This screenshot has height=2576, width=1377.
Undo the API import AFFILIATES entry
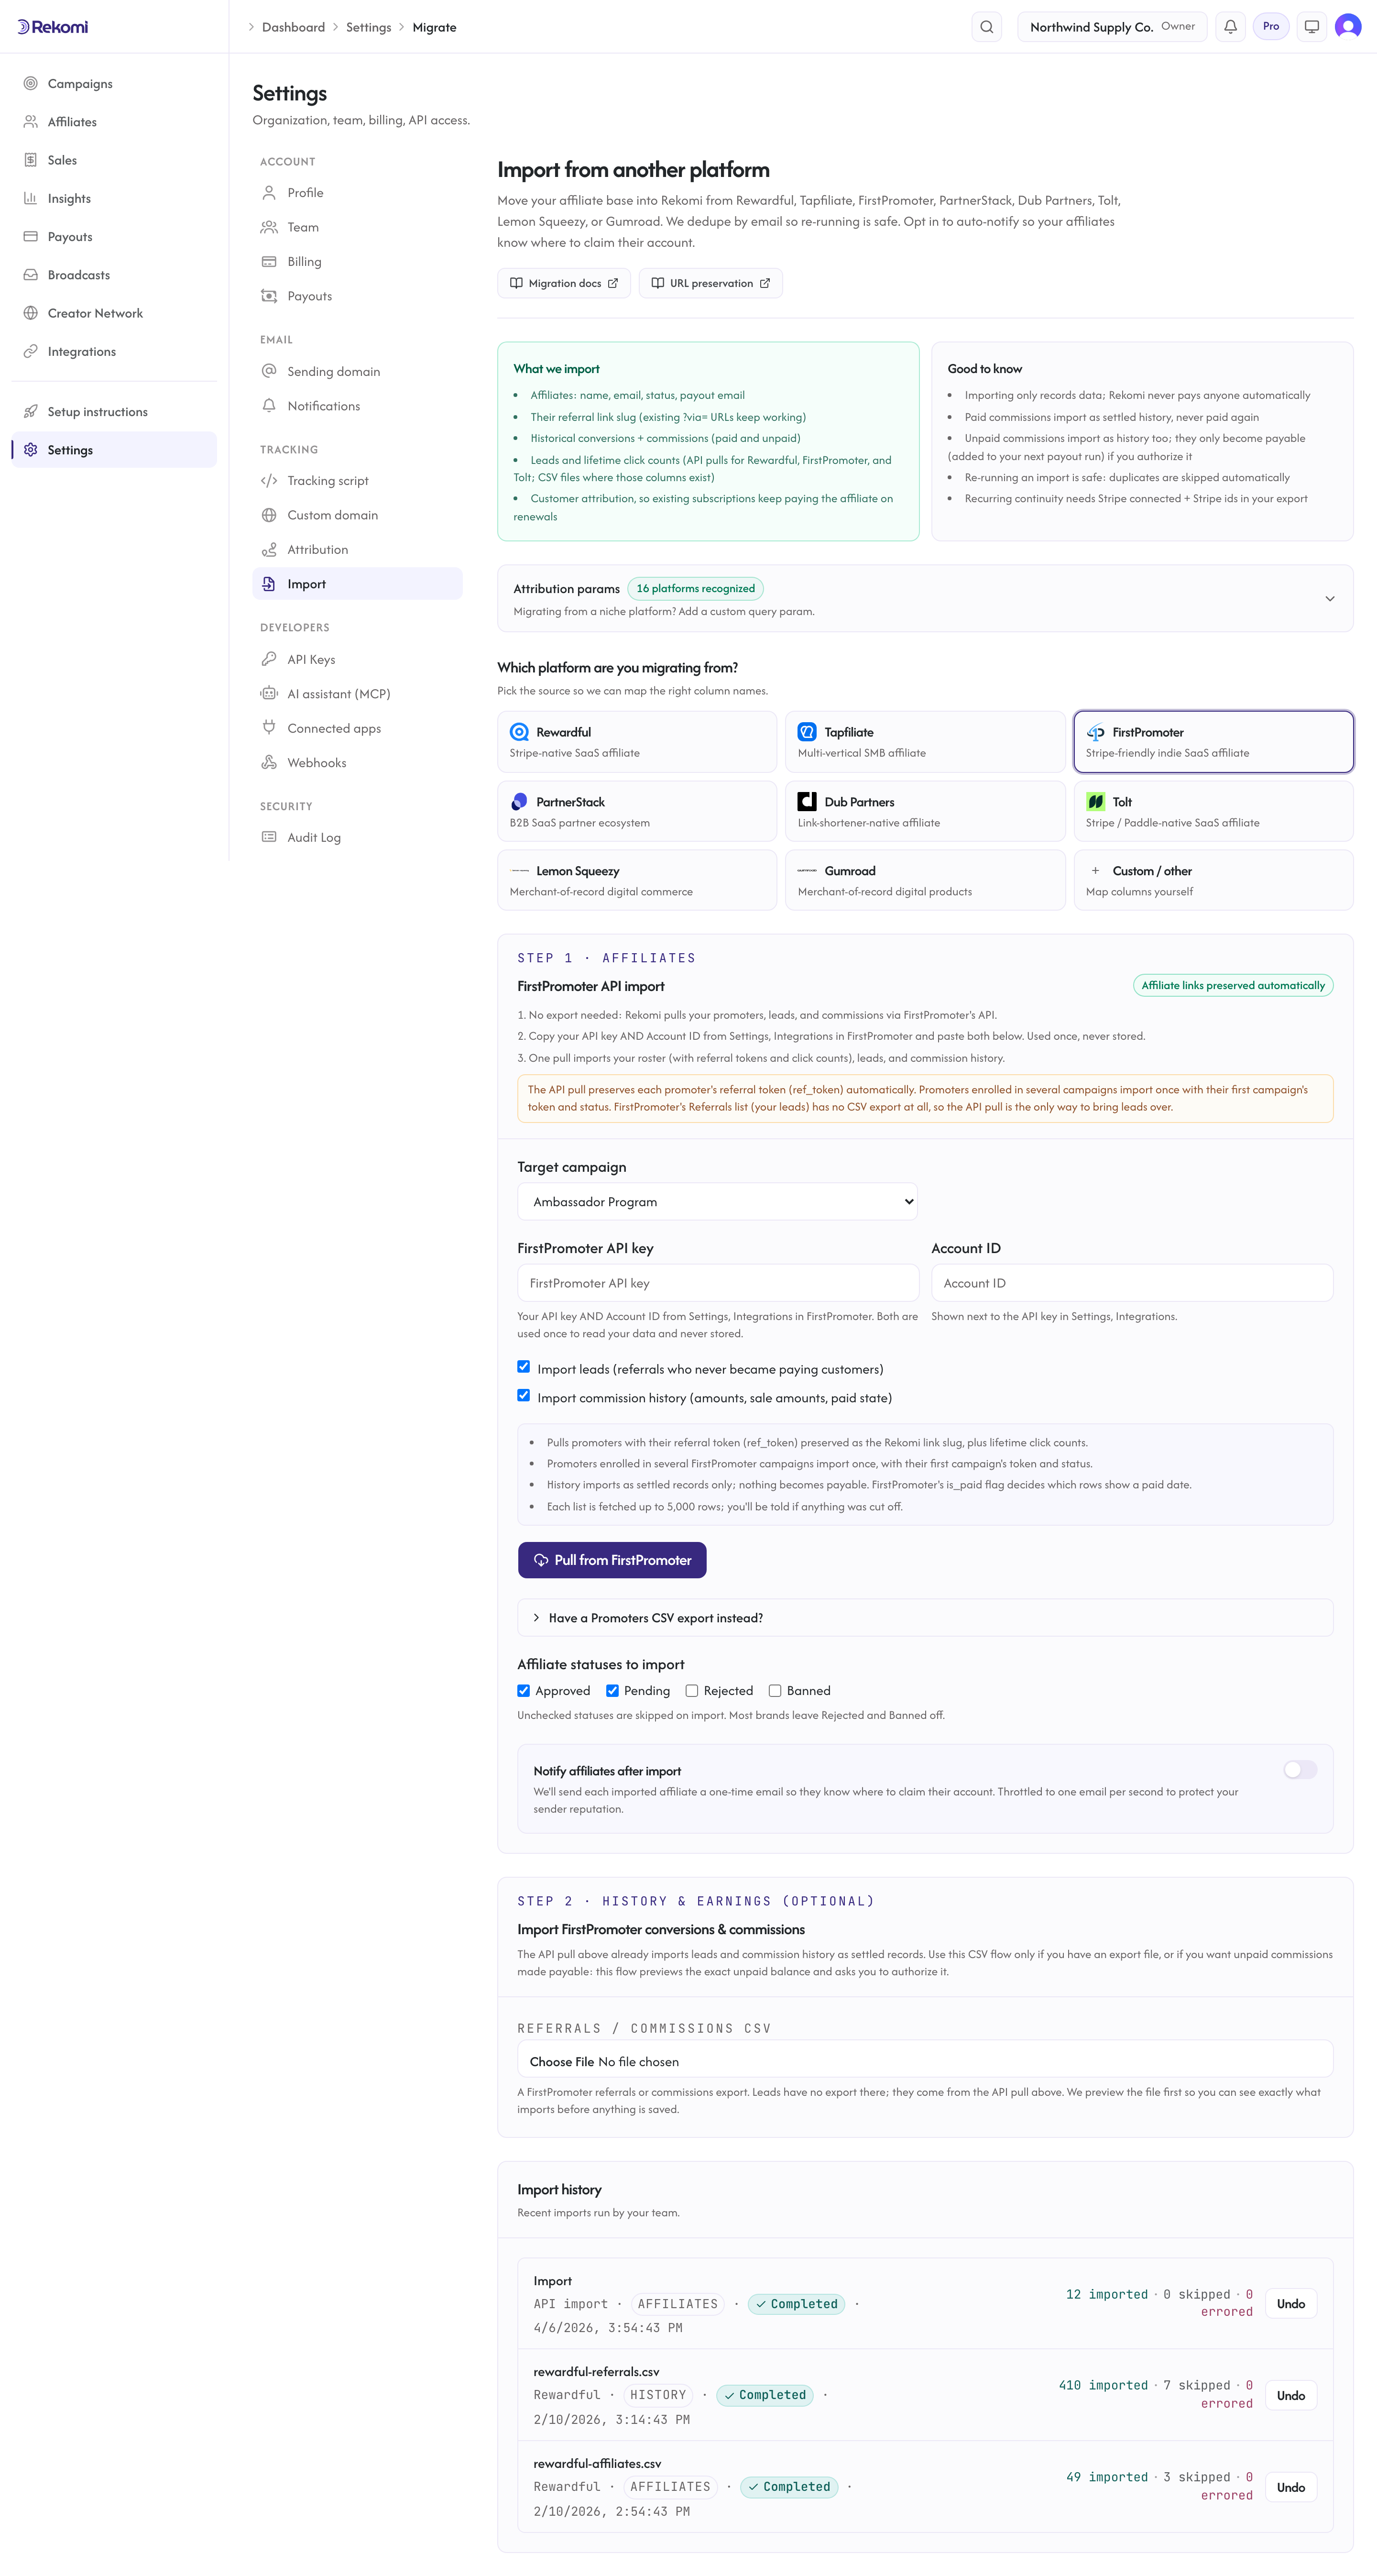click(1290, 2304)
